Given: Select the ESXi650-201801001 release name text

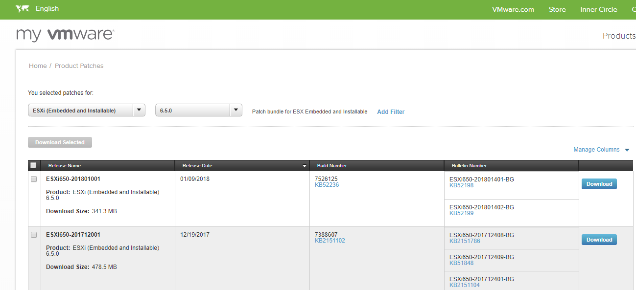Looking at the screenshot, I should coord(73,179).
